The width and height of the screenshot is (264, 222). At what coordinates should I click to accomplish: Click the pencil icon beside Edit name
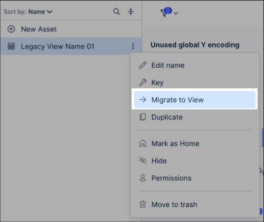click(x=143, y=65)
